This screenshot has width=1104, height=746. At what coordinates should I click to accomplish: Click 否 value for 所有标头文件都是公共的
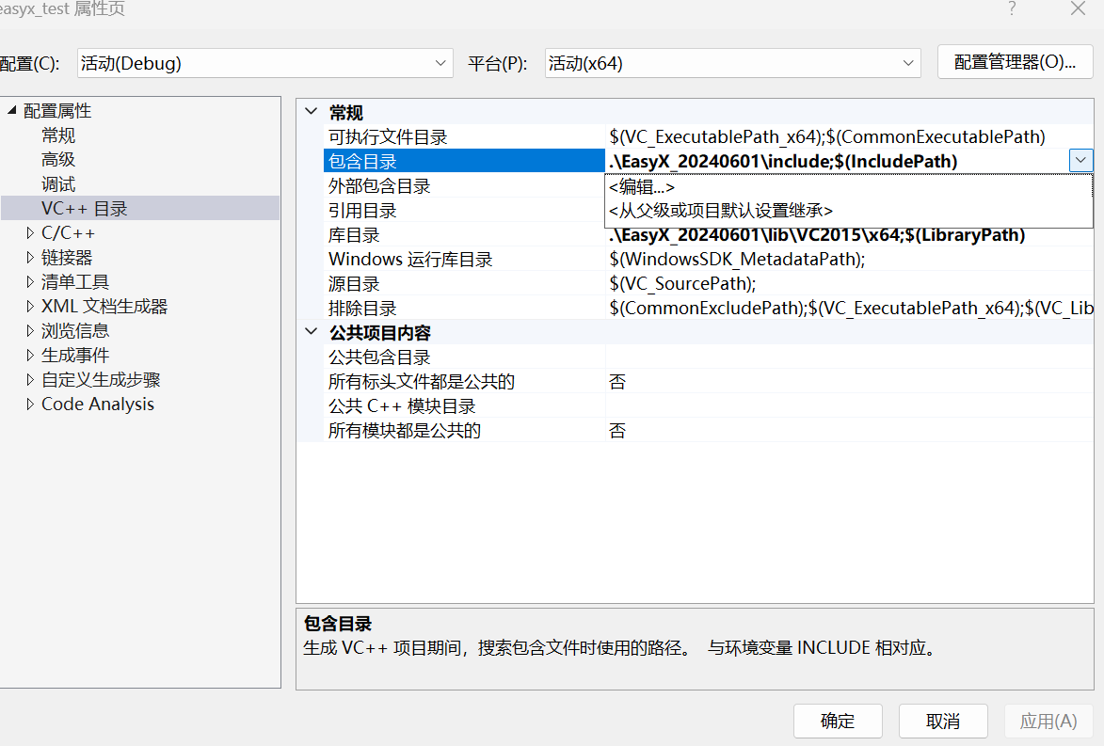pos(617,381)
